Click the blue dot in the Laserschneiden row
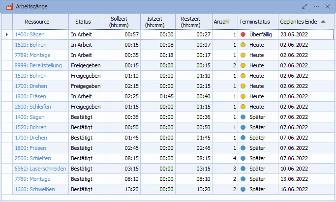336x202 pixels. point(243,169)
